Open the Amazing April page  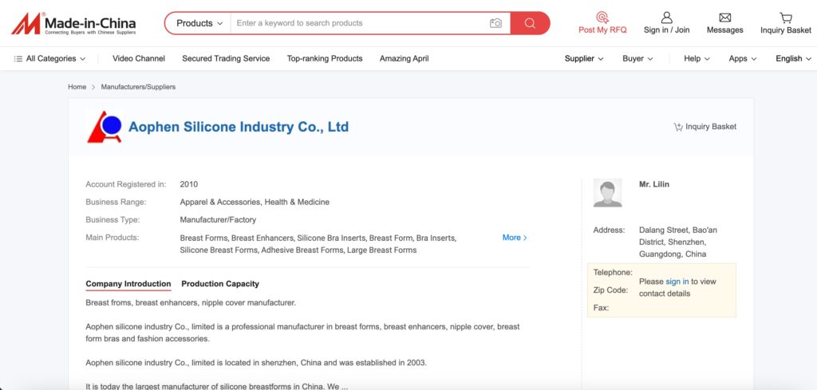click(x=404, y=59)
